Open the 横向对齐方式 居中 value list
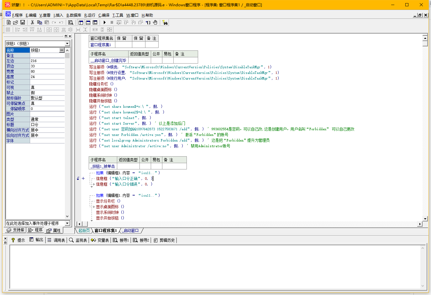Image resolution: width=431 pixels, height=295 pixels. pyautogui.click(x=47, y=130)
